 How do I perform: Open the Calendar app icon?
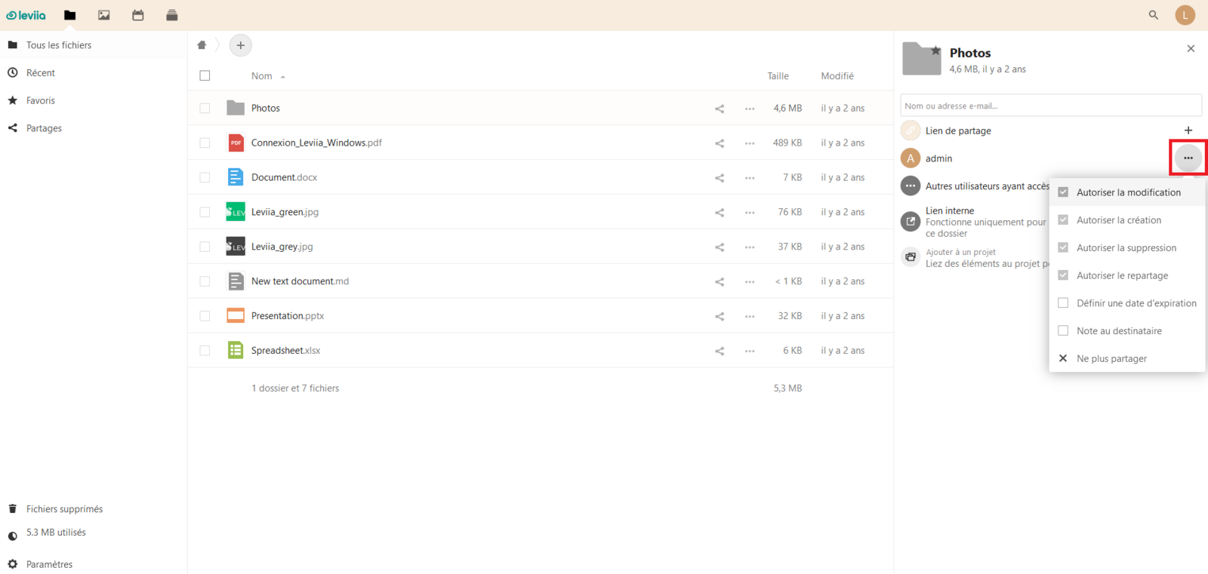coord(138,15)
